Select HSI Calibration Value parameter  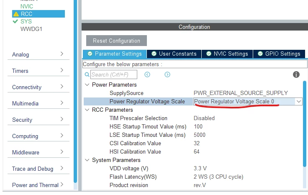pos(135,152)
